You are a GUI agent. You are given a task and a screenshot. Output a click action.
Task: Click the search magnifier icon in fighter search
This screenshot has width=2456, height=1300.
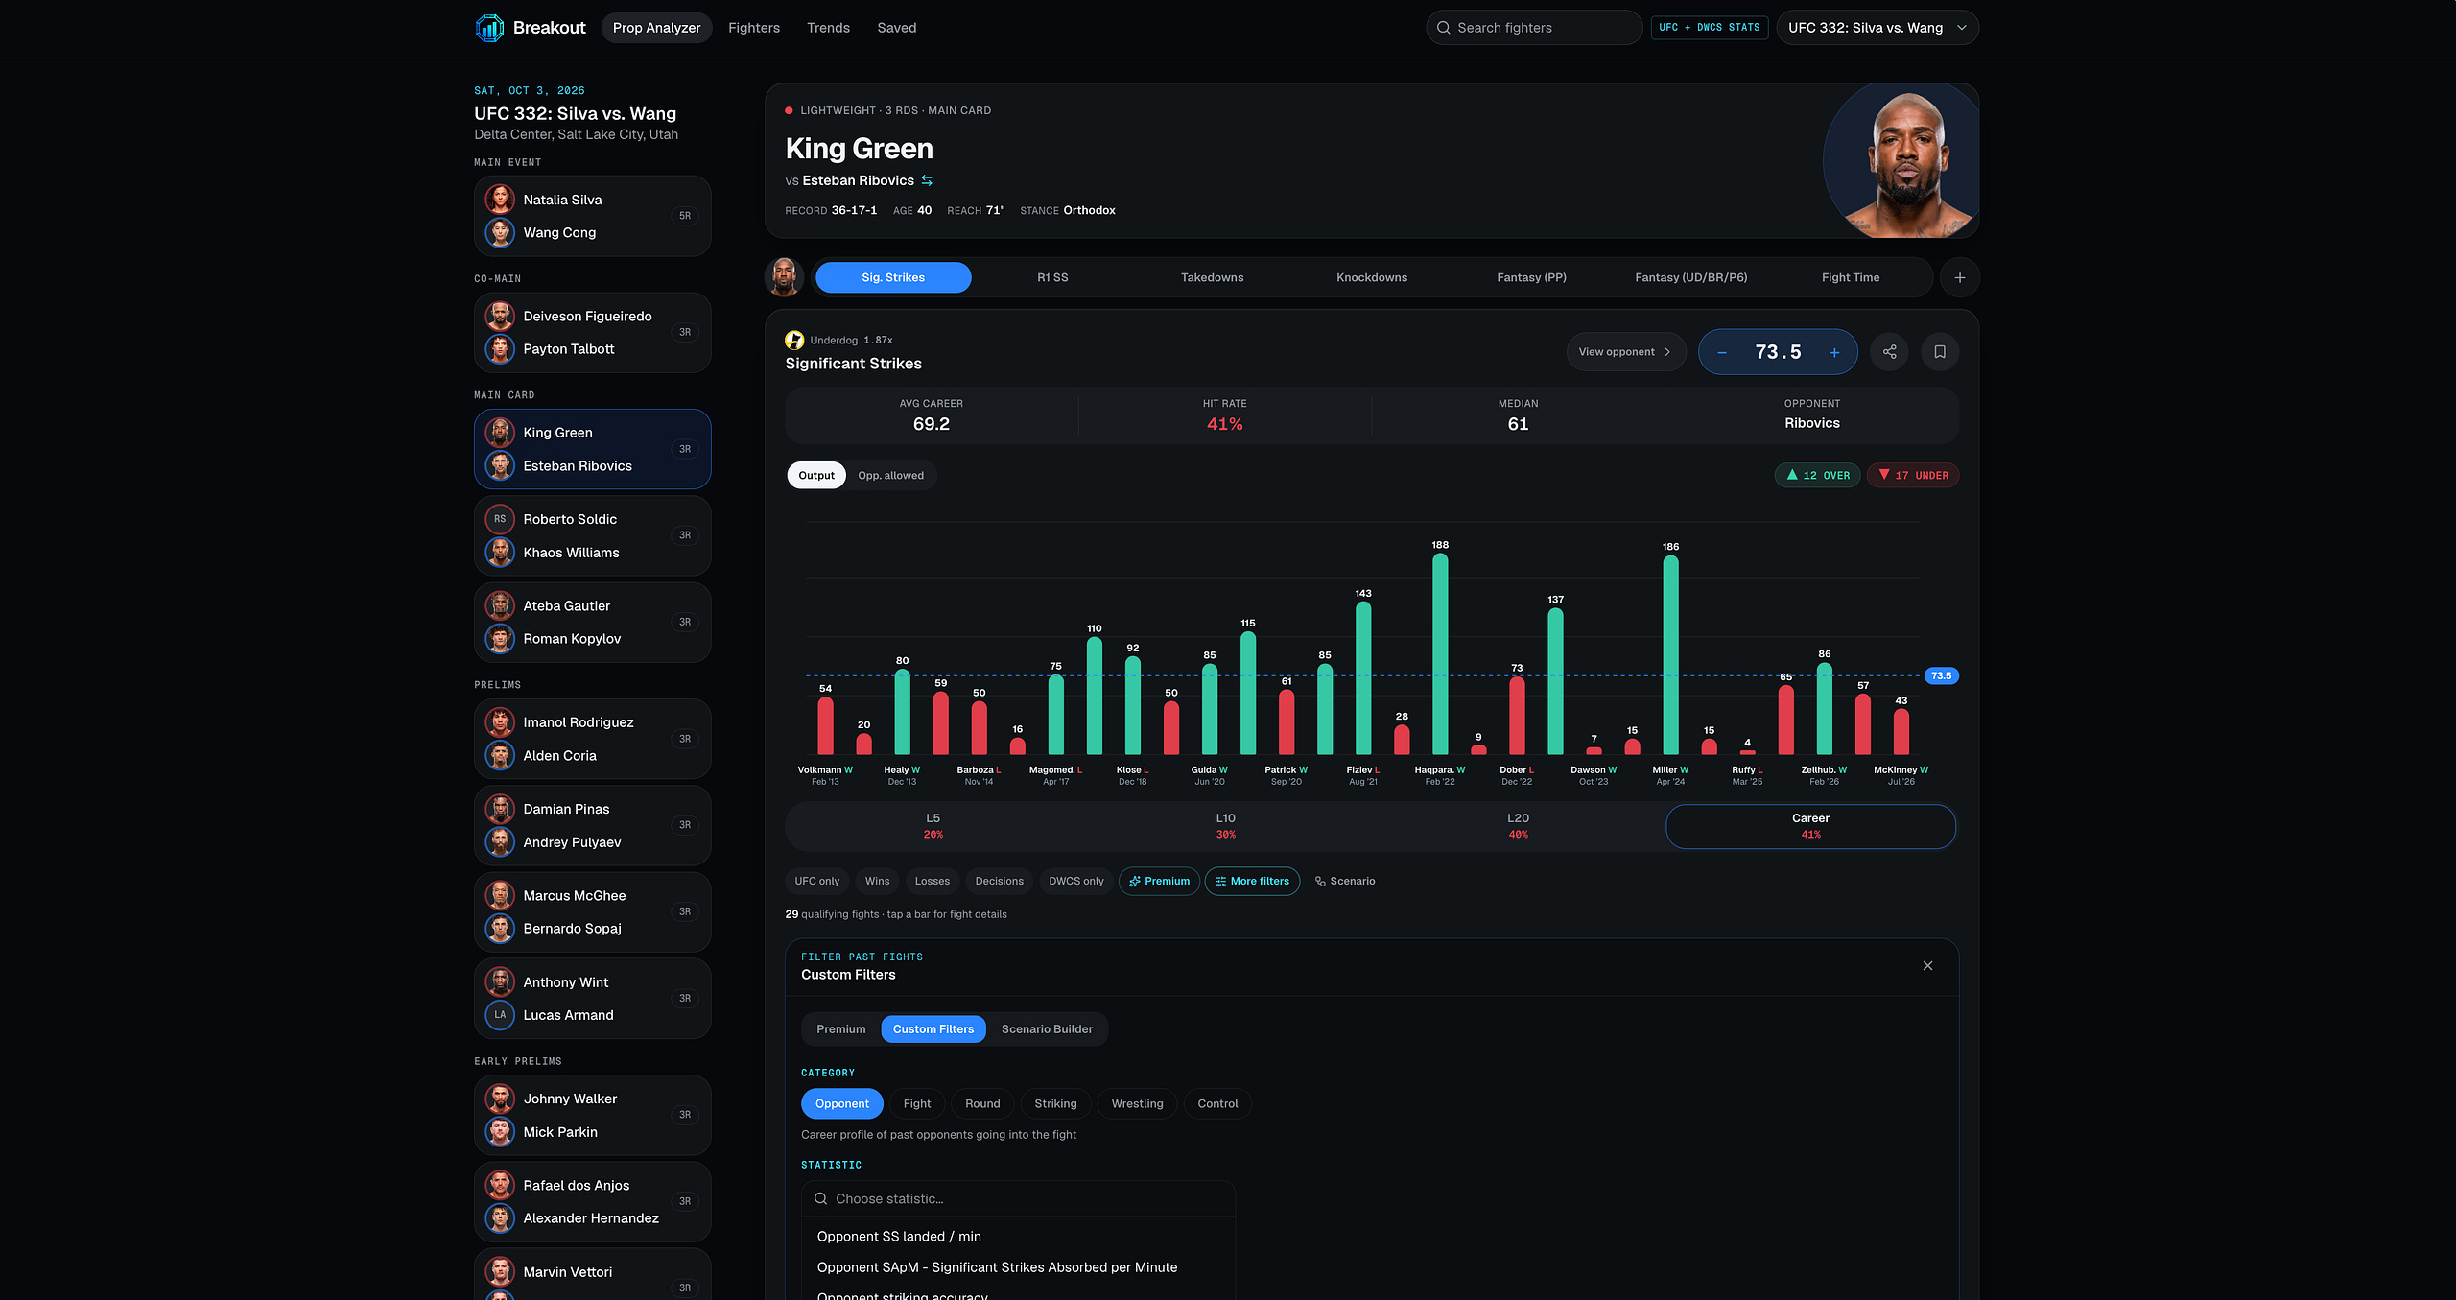pyautogui.click(x=1443, y=28)
